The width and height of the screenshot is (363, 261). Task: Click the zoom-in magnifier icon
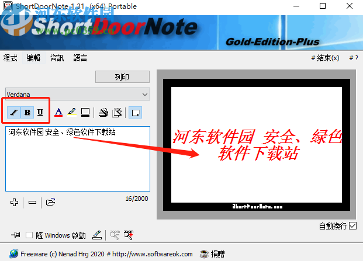pos(129,235)
